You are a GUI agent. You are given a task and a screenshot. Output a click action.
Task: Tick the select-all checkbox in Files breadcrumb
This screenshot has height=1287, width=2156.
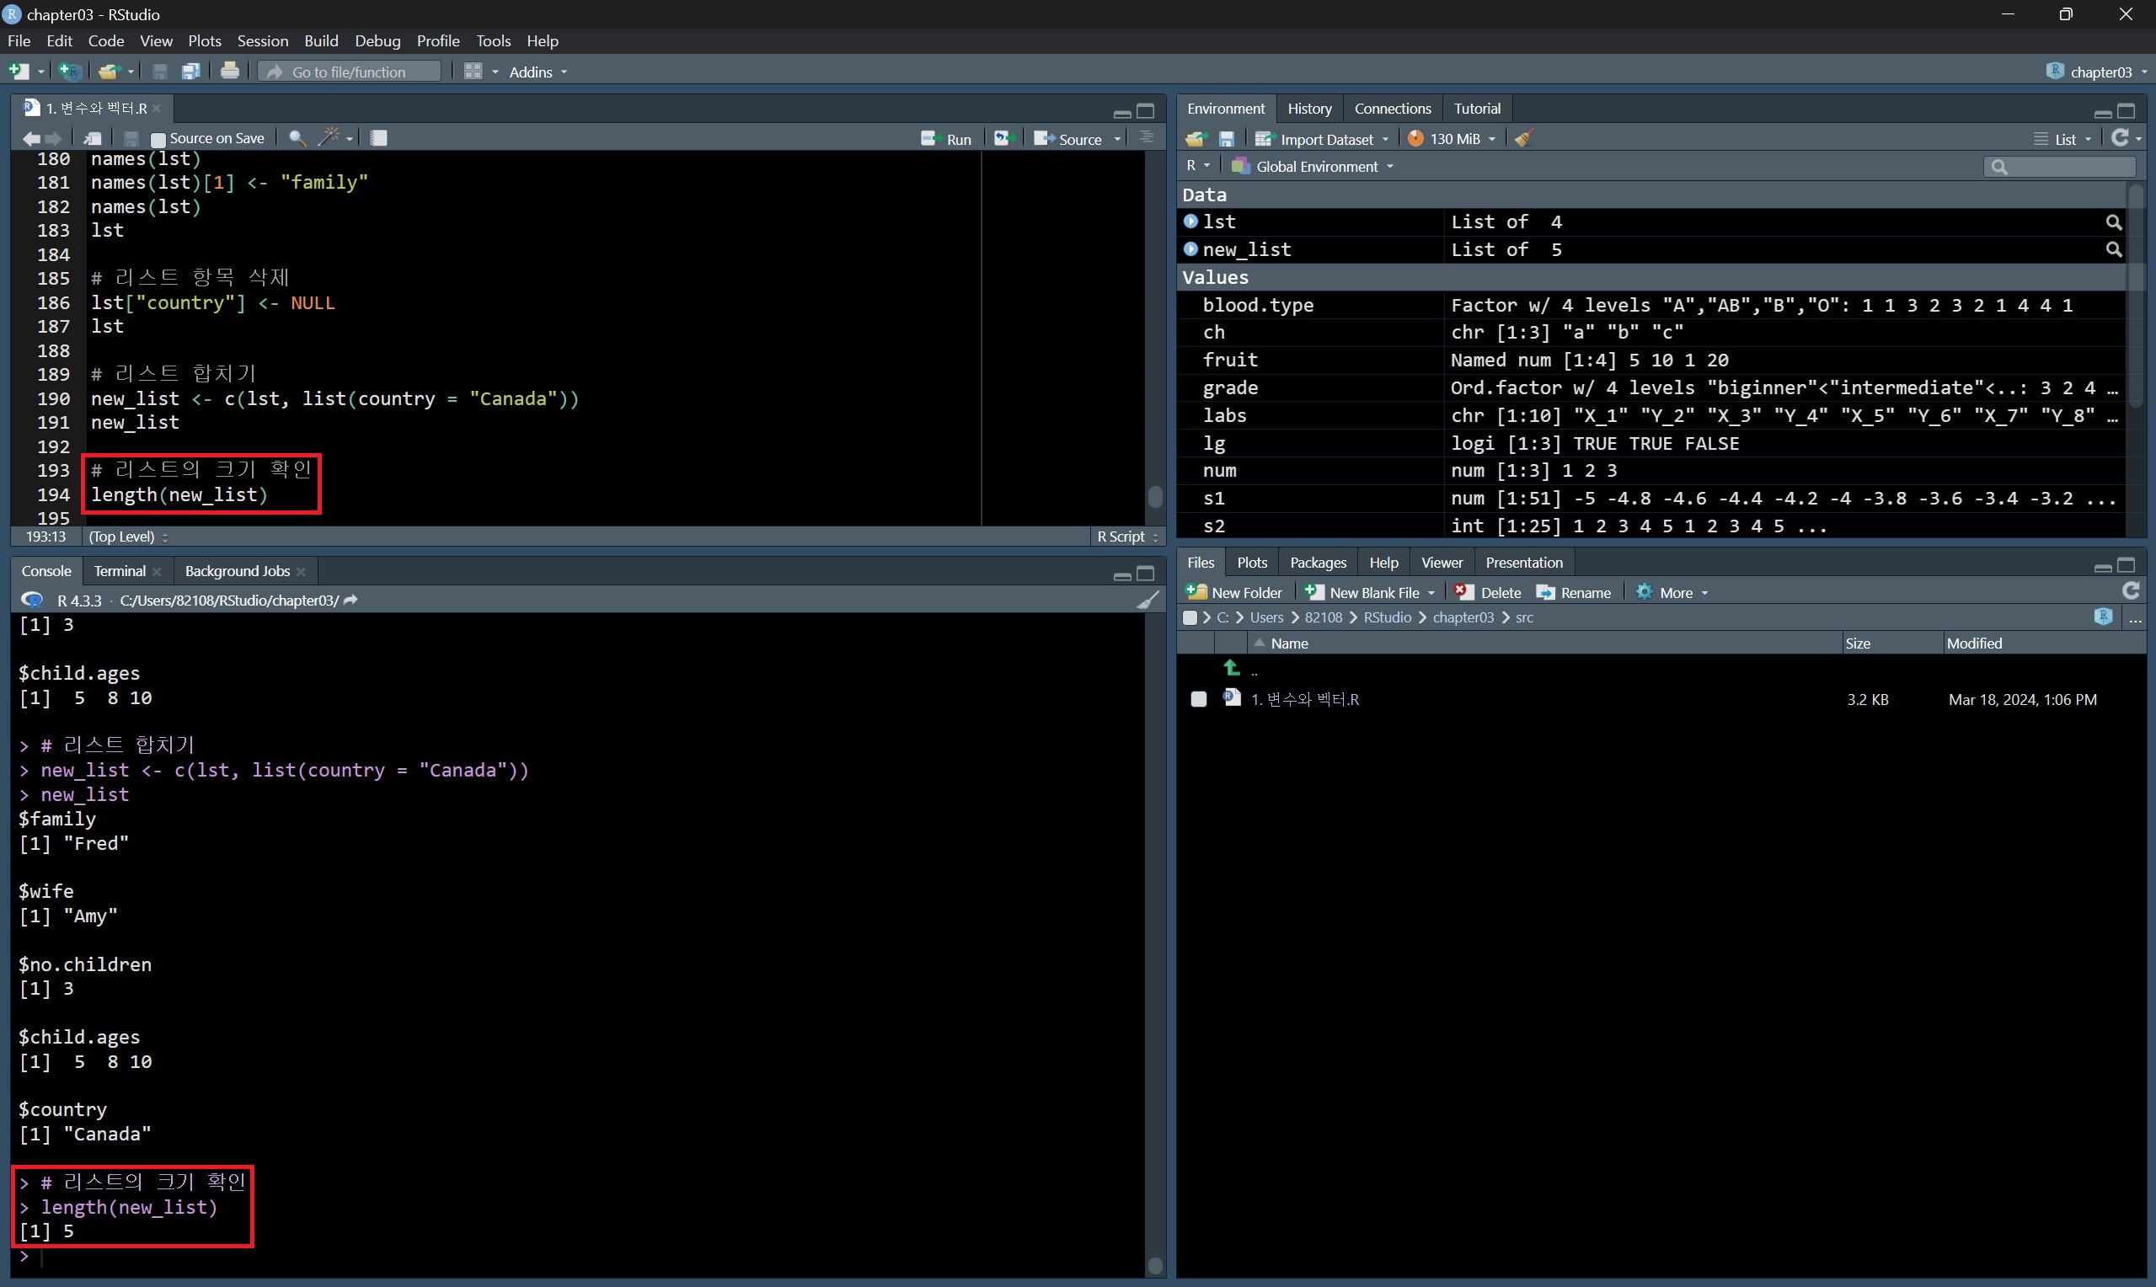pos(1190,617)
